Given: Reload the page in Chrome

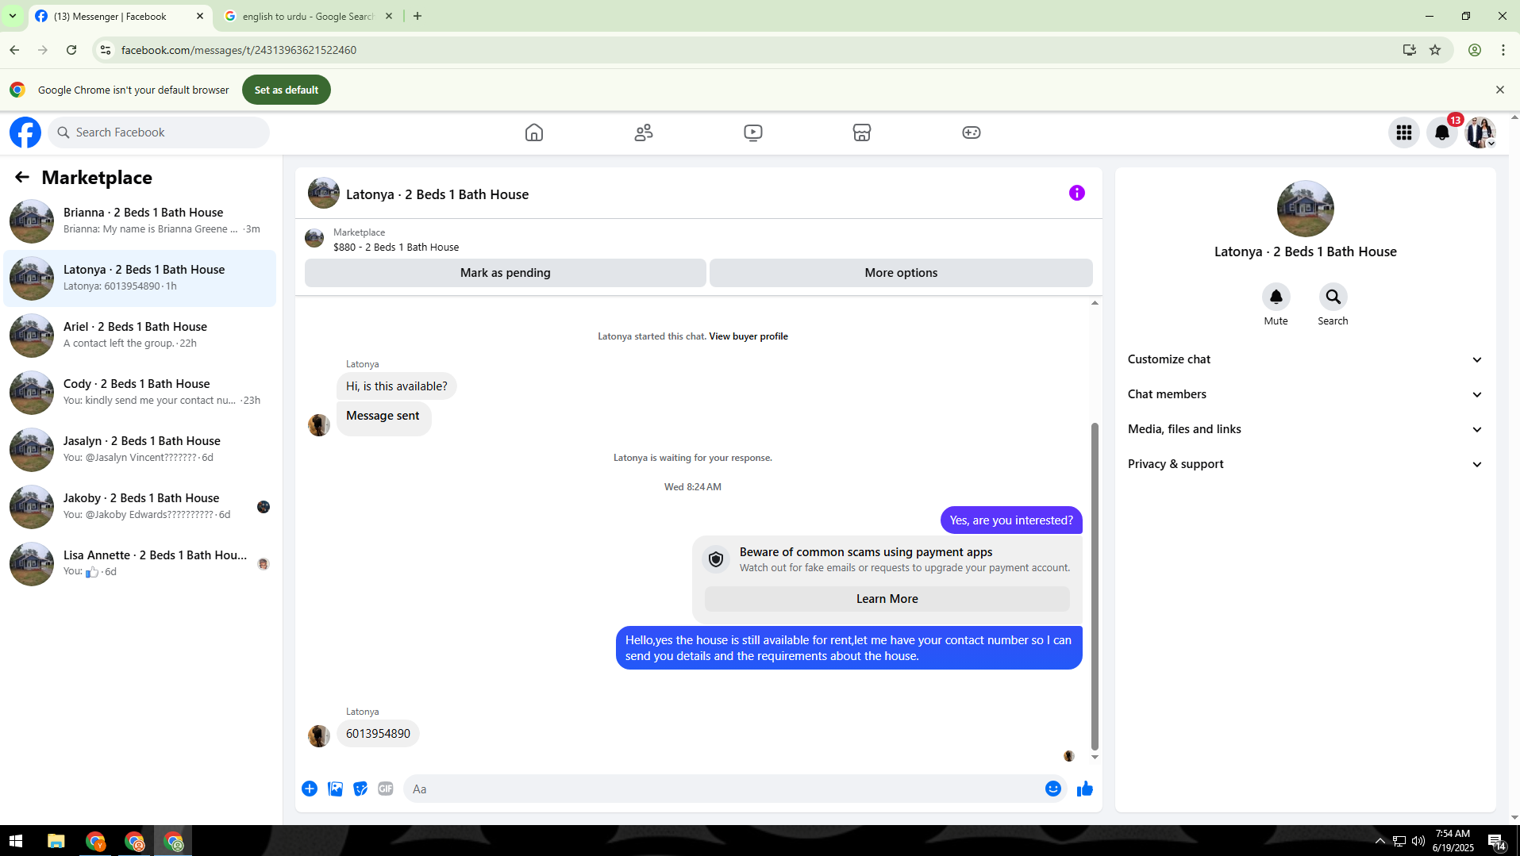Looking at the screenshot, I should tap(71, 50).
